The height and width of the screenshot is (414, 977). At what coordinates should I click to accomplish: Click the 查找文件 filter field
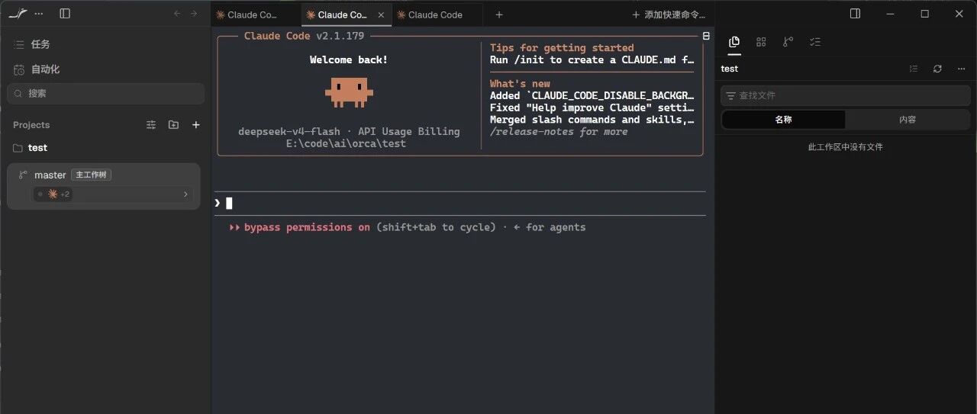pos(846,95)
